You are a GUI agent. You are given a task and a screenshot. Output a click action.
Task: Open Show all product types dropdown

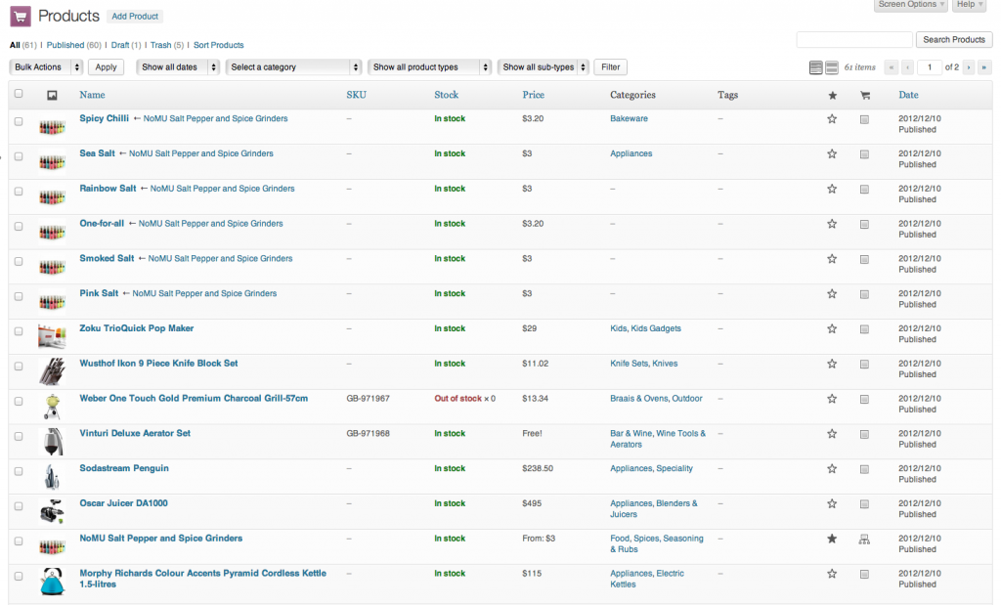[429, 67]
